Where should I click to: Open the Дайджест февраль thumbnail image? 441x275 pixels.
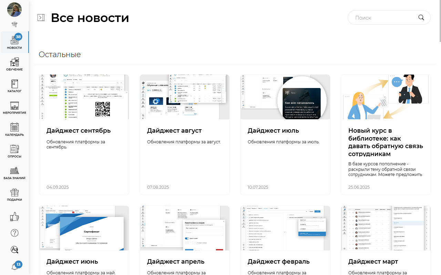285,228
